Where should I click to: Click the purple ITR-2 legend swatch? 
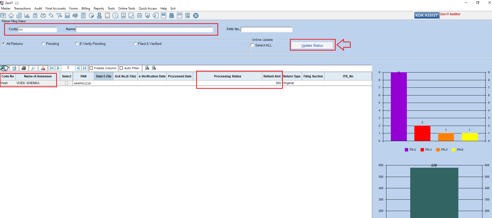click(x=406, y=150)
